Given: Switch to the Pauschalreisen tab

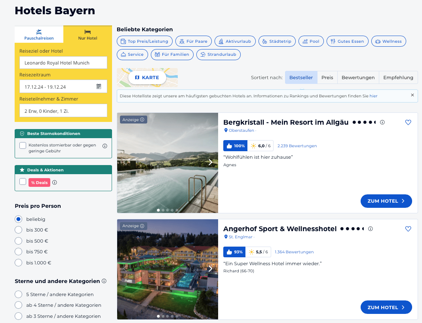Looking at the screenshot, I should (39, 34).
